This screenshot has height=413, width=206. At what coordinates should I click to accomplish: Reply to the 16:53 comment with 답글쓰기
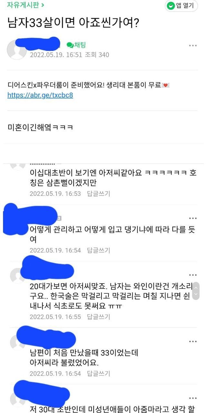click(98, 194)
